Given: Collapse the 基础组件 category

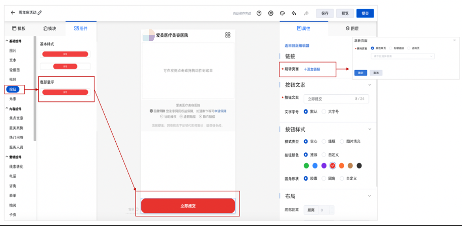Looking at the screenshot, I should click(x=7, y=41).
